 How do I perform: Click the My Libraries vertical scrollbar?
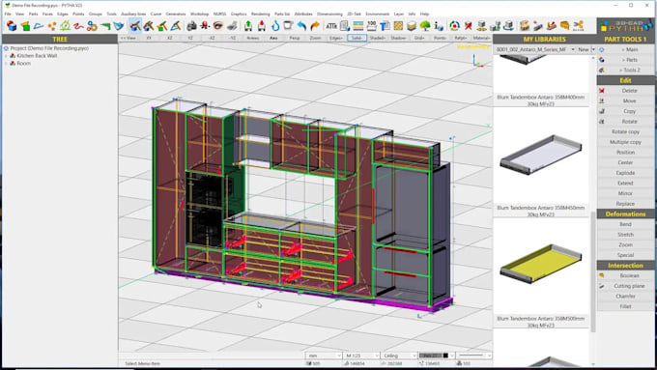[x=593, y=271]
